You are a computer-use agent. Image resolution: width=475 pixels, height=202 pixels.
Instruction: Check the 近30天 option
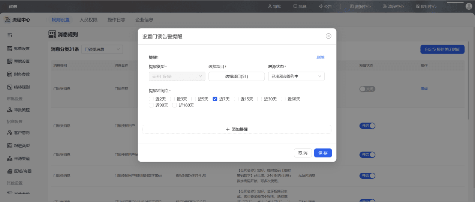(x=259, y=99)
